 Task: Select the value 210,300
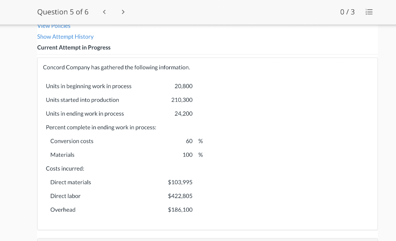coord(182,100)
